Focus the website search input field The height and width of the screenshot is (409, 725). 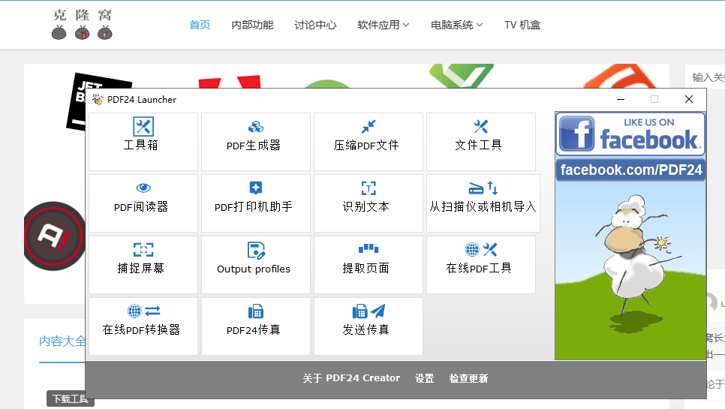(705, 77)
